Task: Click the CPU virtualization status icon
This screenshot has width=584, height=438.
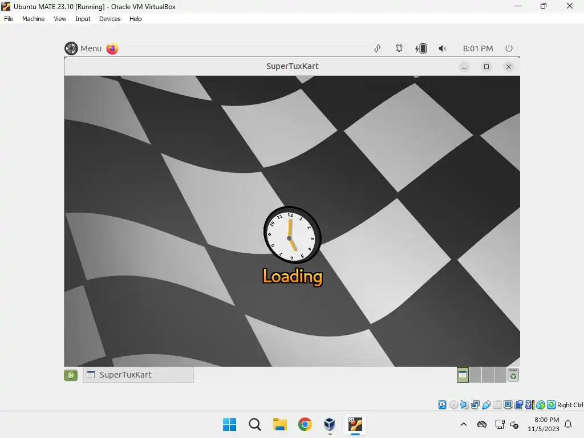Action: point(530,405)
